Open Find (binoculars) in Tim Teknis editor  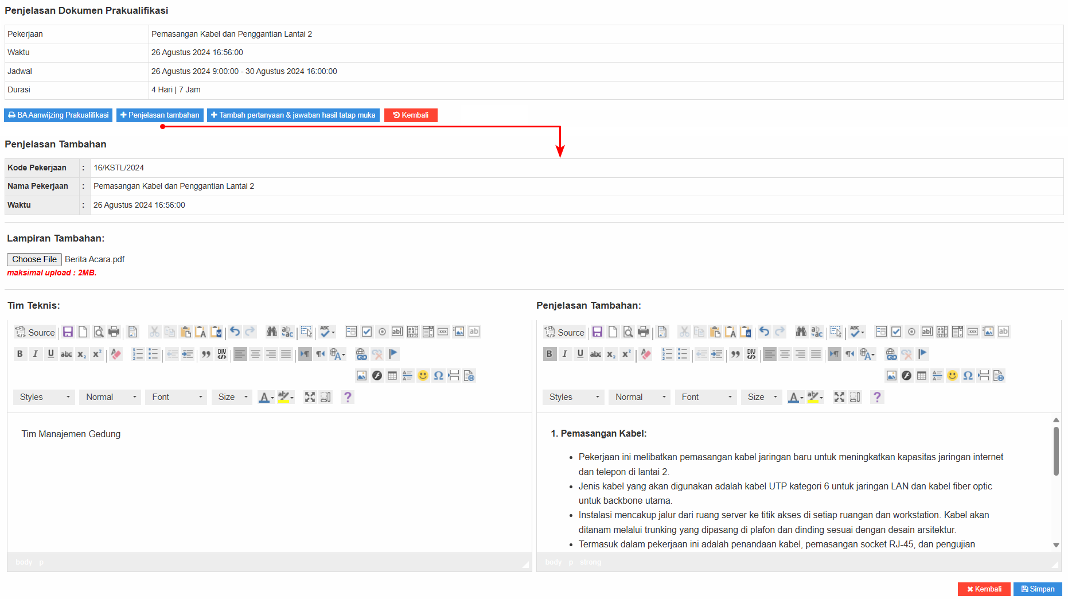272,332
